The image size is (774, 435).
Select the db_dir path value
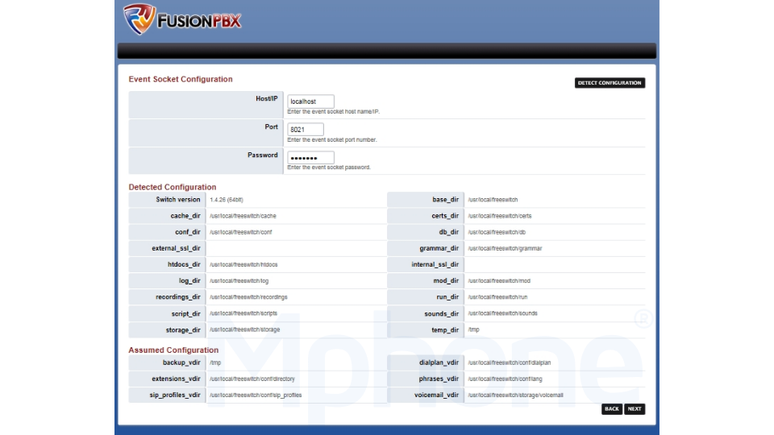(x=497, y=232)
